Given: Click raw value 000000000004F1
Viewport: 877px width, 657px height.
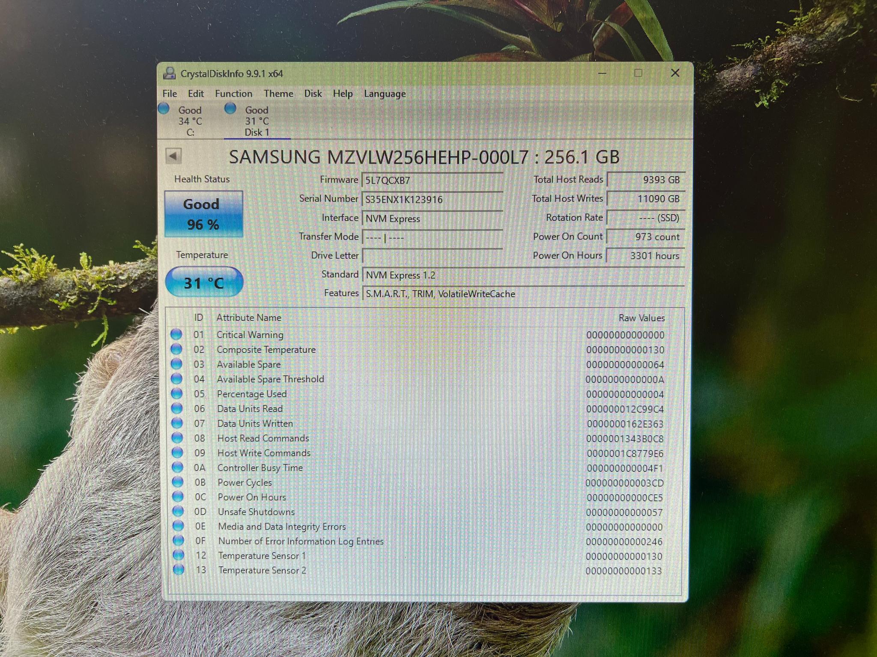Looking at the screenshot, I should click(x=624, y=468).
